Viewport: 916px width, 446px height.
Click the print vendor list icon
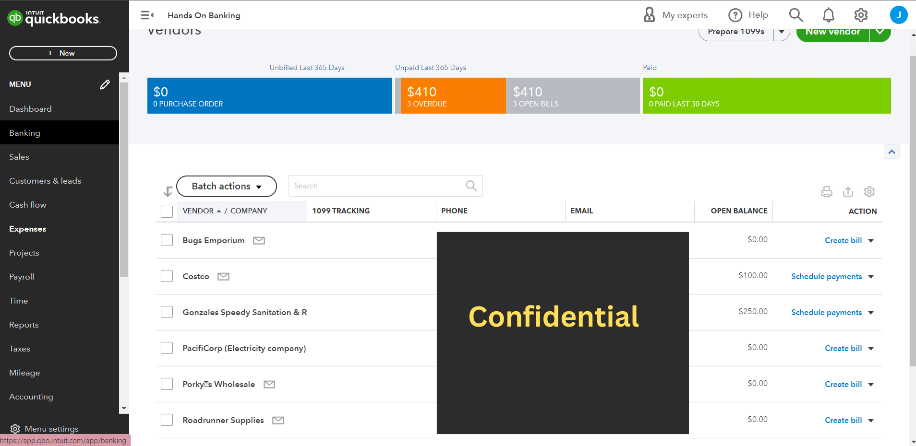(x=826, y=192)
